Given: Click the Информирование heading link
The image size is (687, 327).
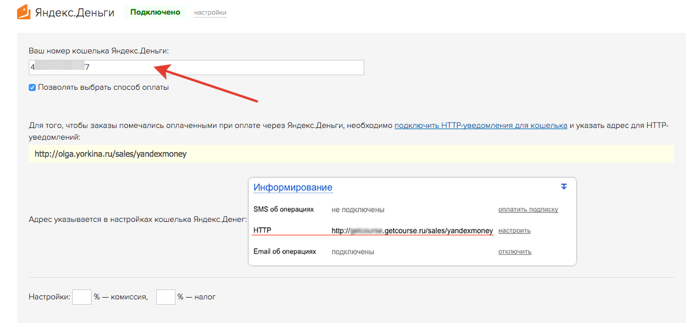Looking at the screenshot, I should pyautogui.click(x=293, y=188).
